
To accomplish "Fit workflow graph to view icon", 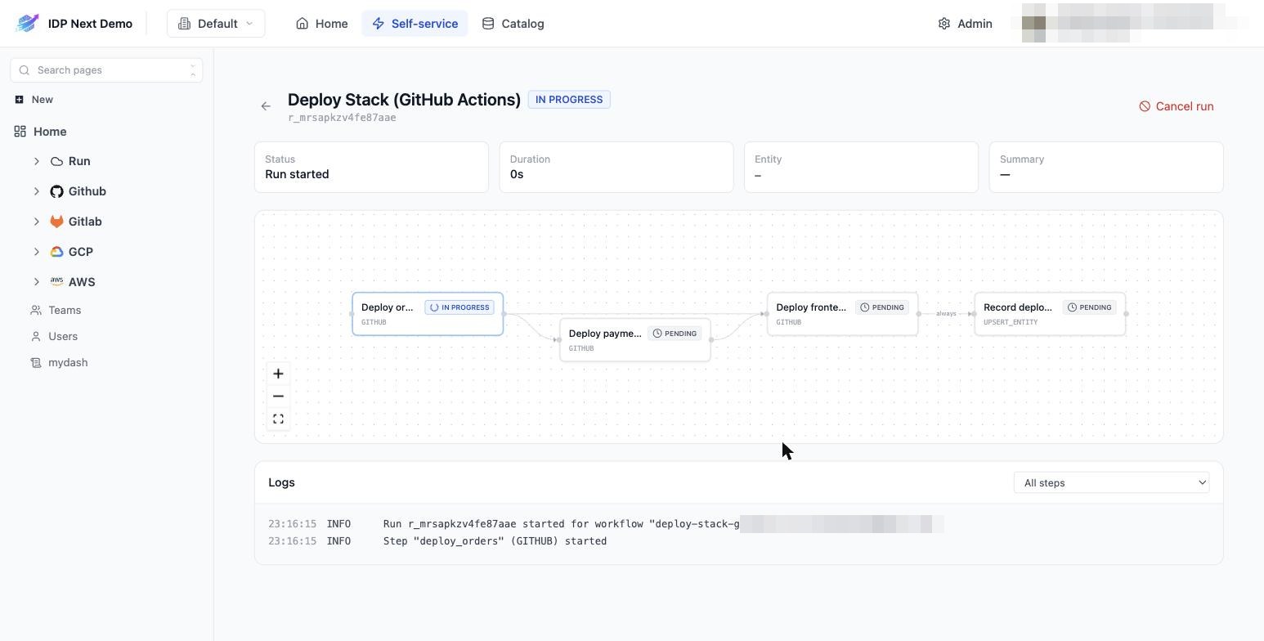I will pos(278,419).
